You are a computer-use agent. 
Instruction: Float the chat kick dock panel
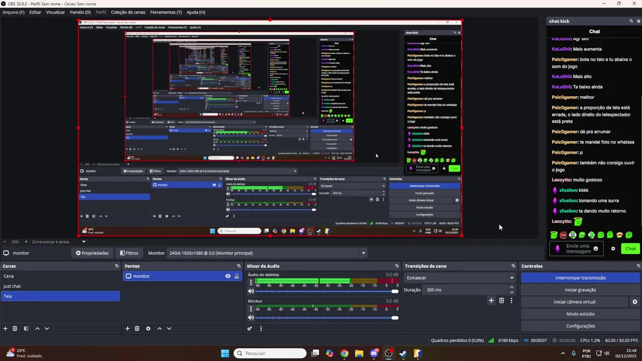click(x=631, y=21)
